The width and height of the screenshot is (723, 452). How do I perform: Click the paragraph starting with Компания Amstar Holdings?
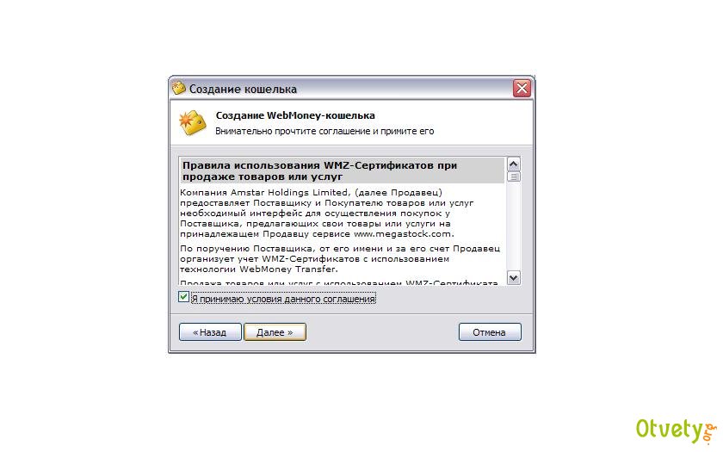click(327, 214)
